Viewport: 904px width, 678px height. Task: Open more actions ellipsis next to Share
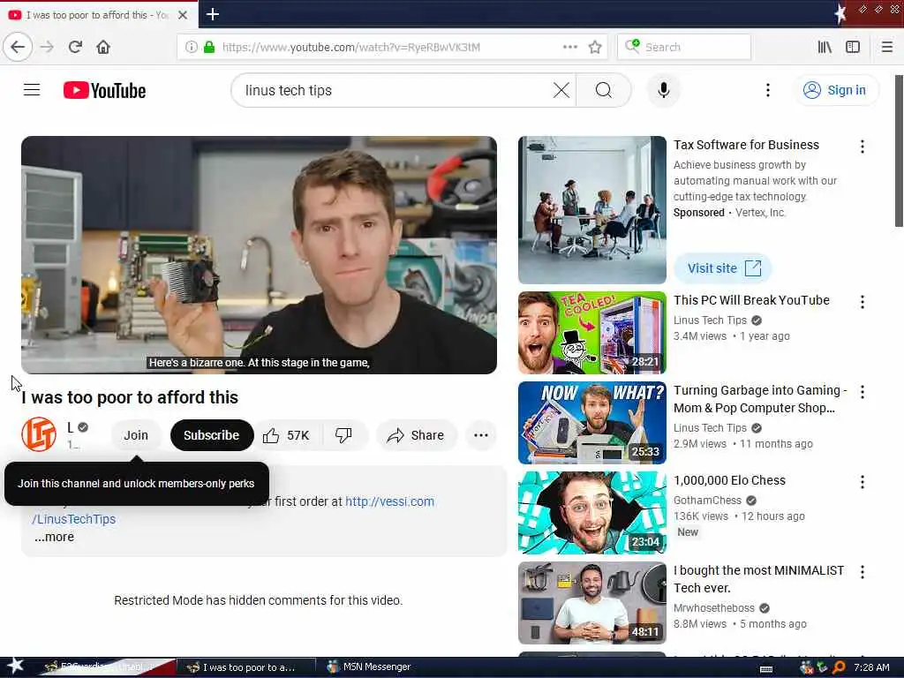(x=481, y=435)
